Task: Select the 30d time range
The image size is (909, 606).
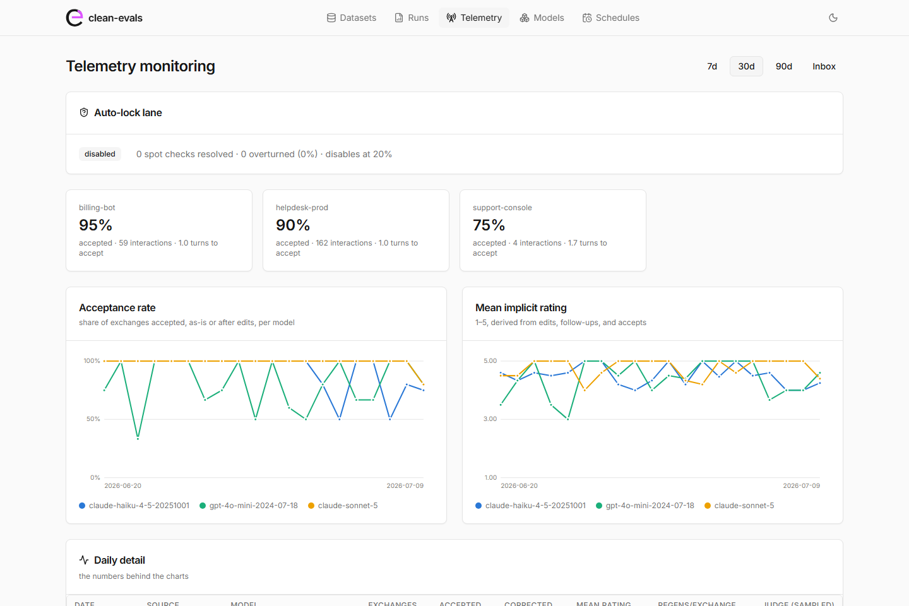Action: [x=747, y=66]
